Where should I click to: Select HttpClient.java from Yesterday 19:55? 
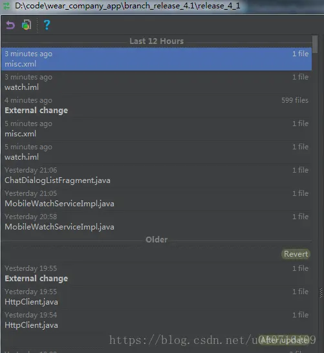click(157, 297)
